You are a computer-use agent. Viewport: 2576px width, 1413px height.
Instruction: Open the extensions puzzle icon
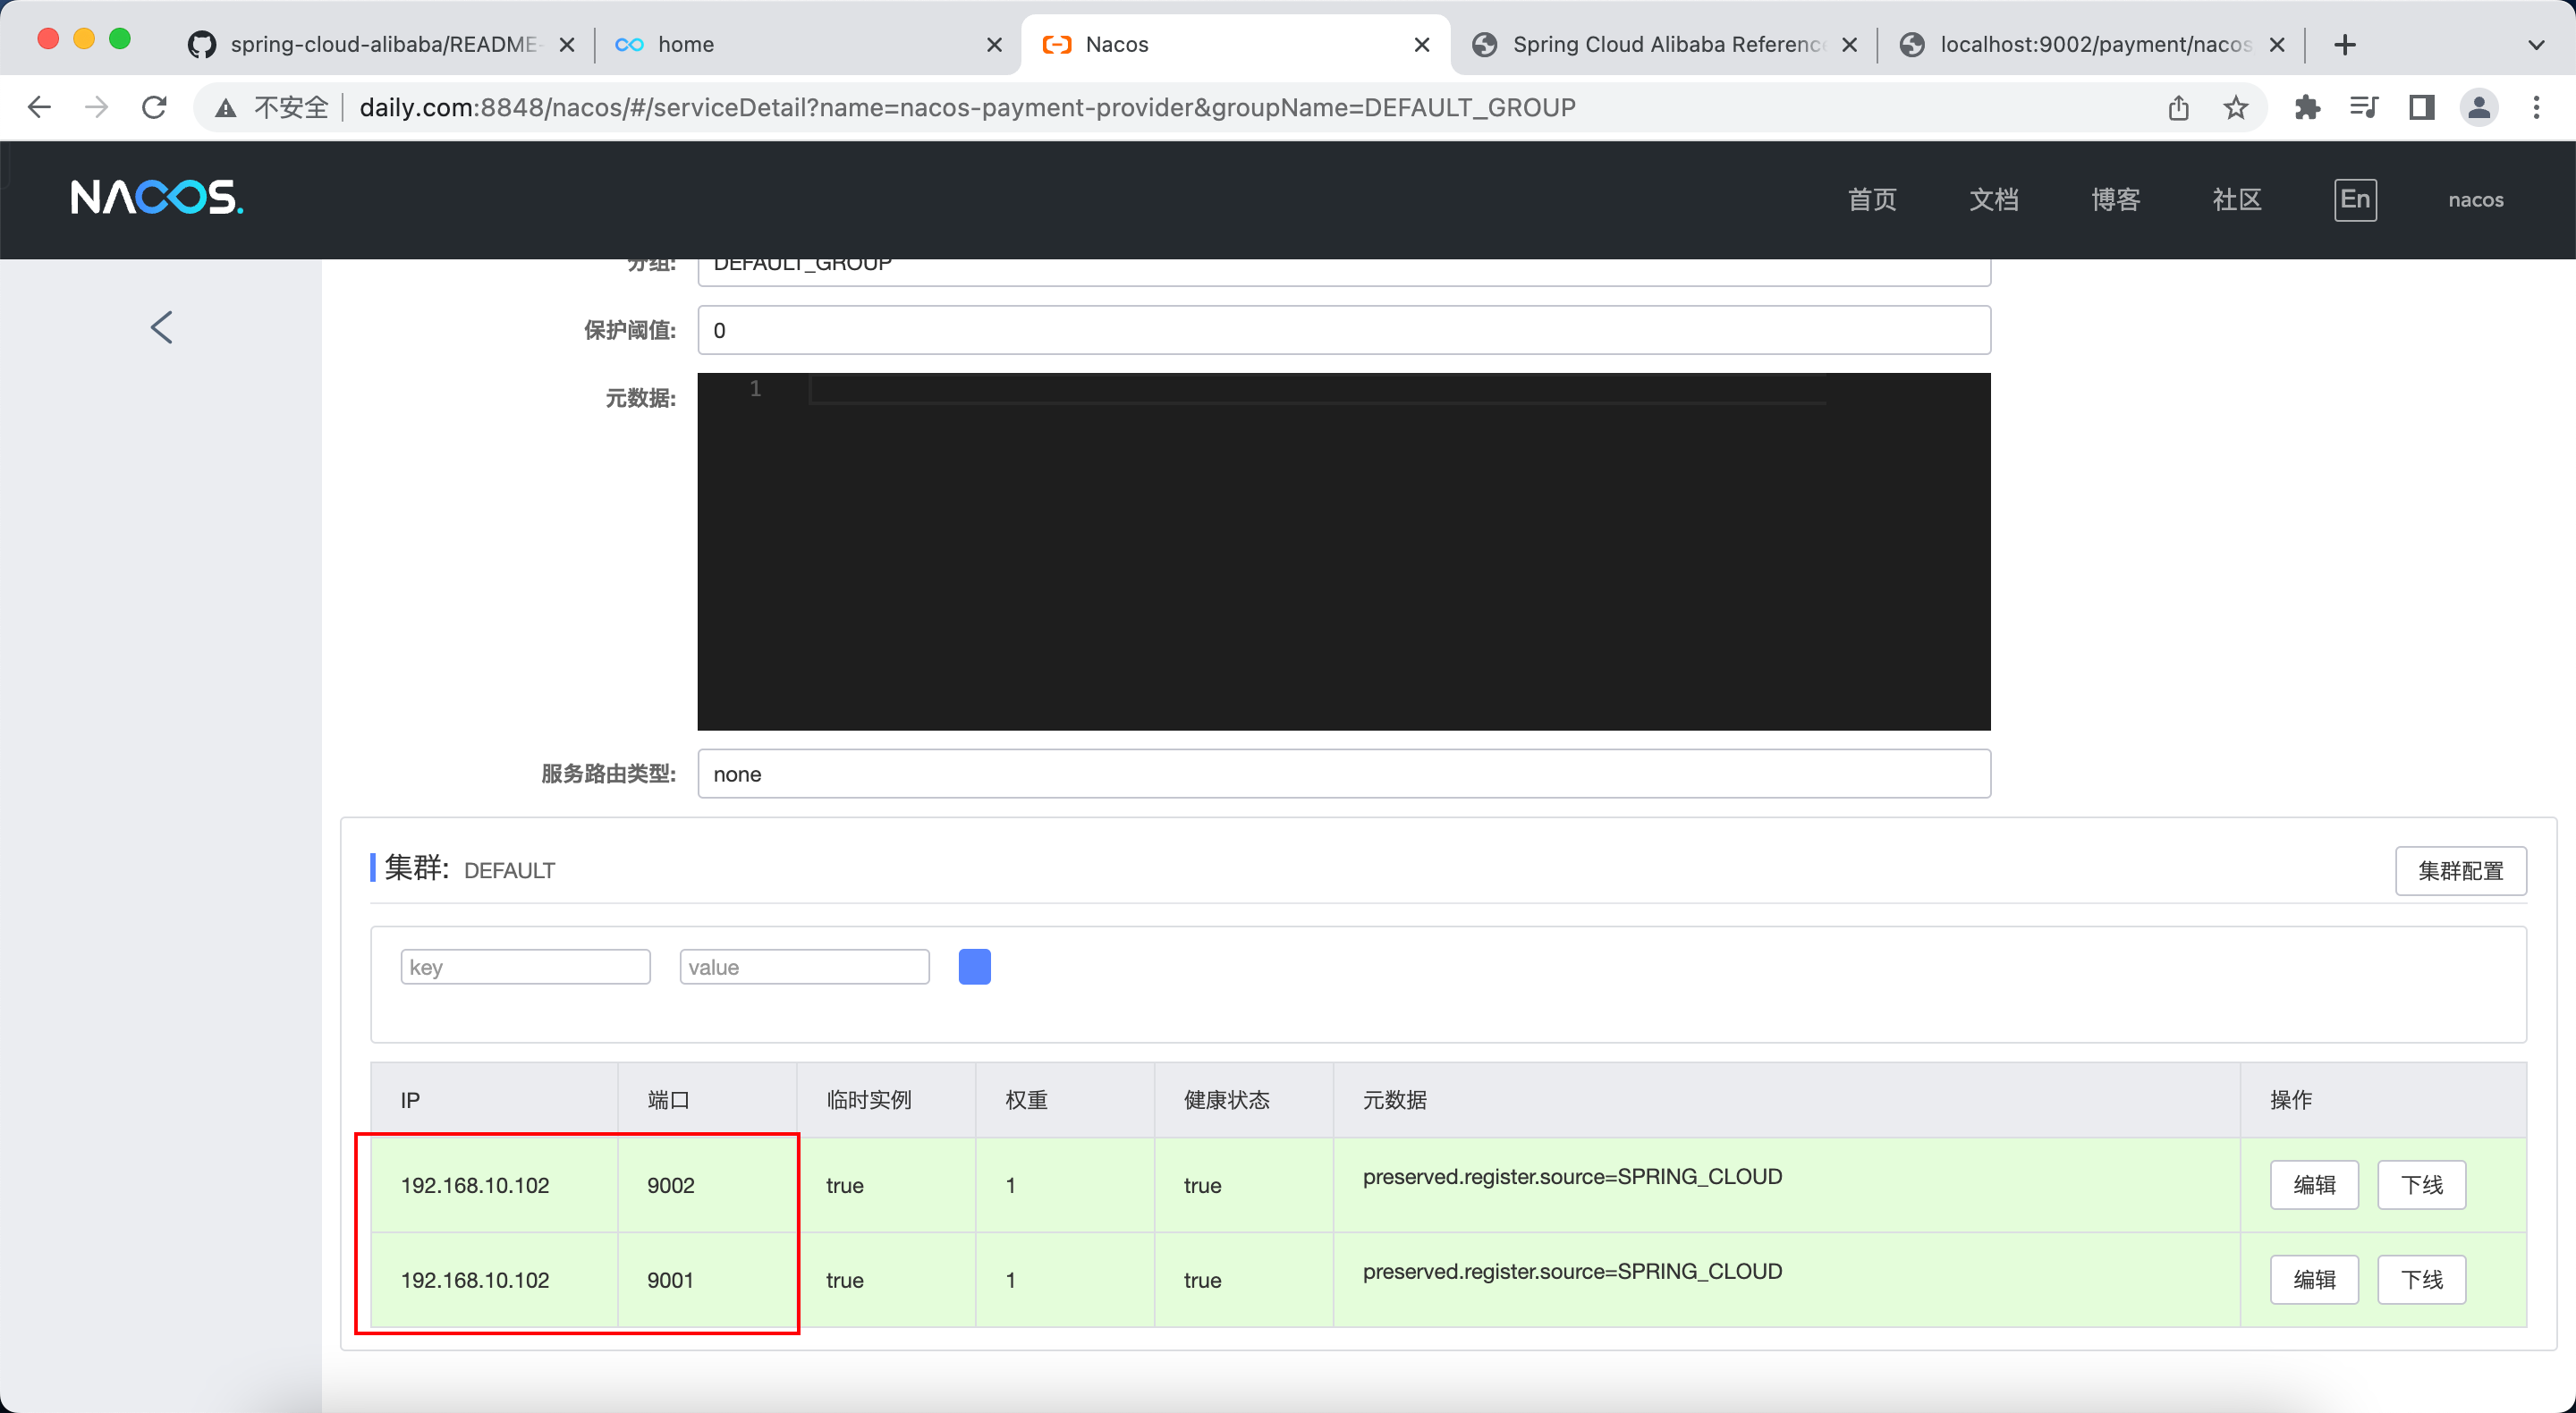[2307, 107]
